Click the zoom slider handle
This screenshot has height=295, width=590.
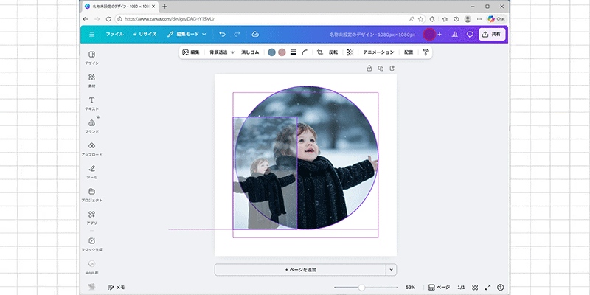(361, 288)
